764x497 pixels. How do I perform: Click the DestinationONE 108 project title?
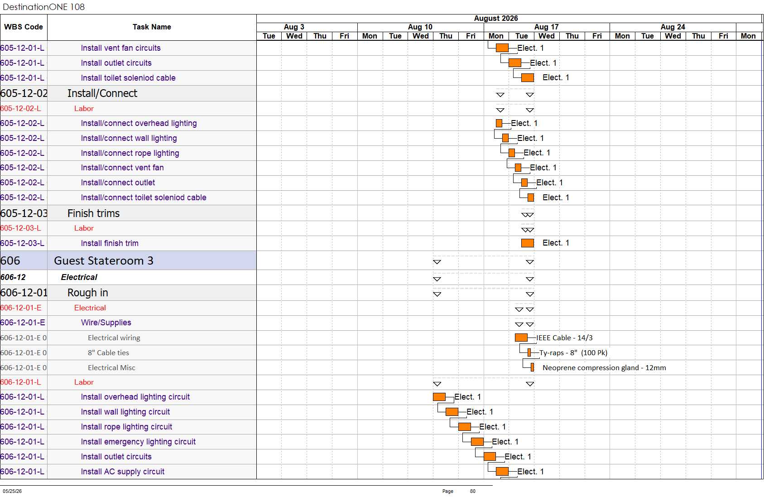44,7
